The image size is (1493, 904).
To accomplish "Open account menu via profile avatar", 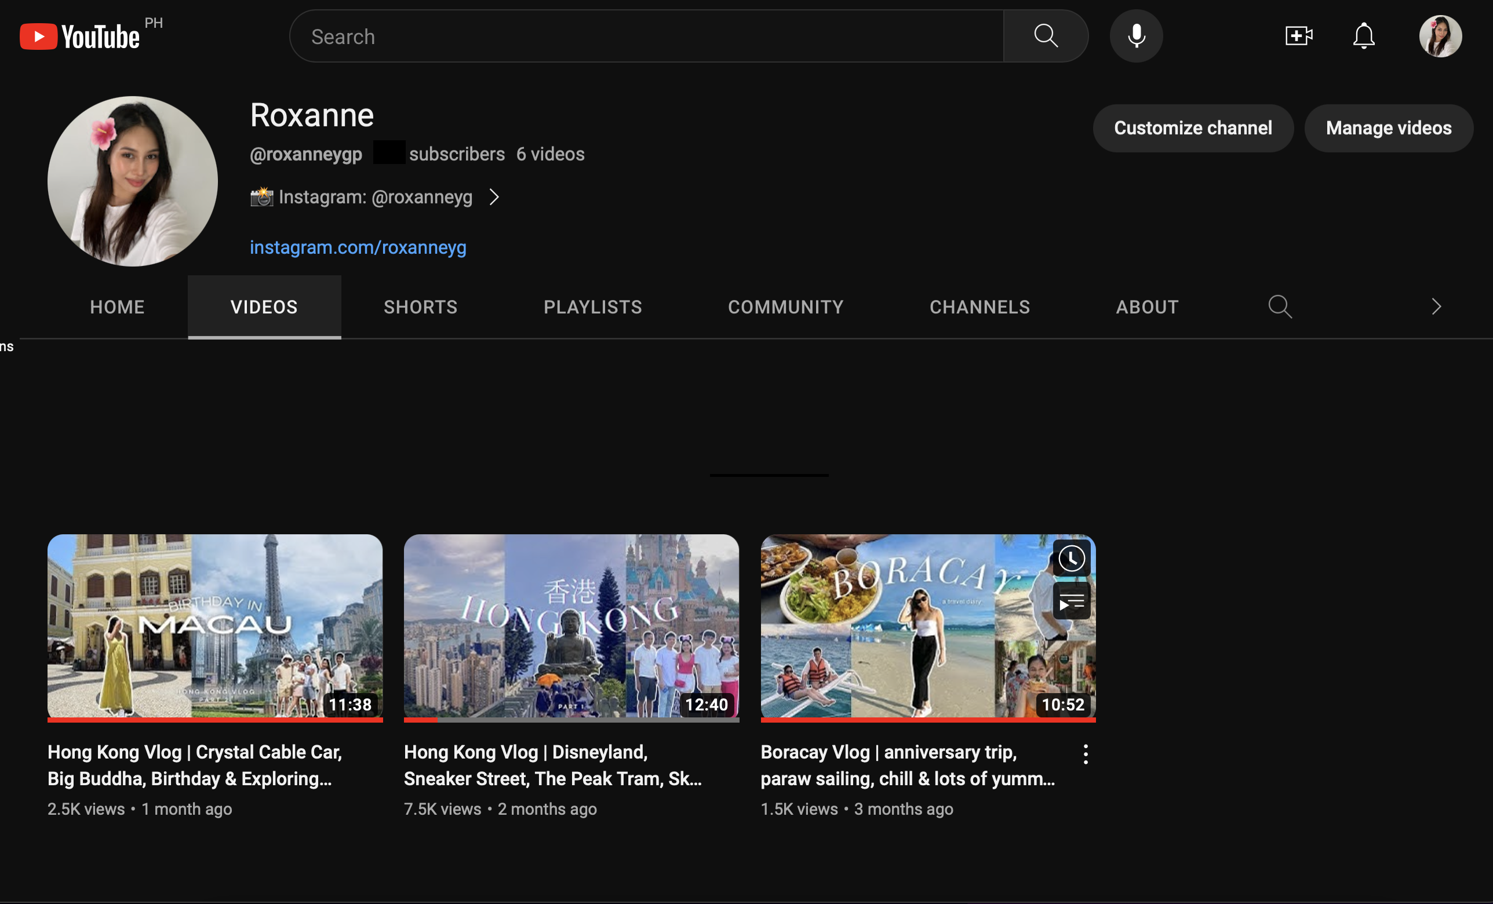I will [x=1440, y=37].
